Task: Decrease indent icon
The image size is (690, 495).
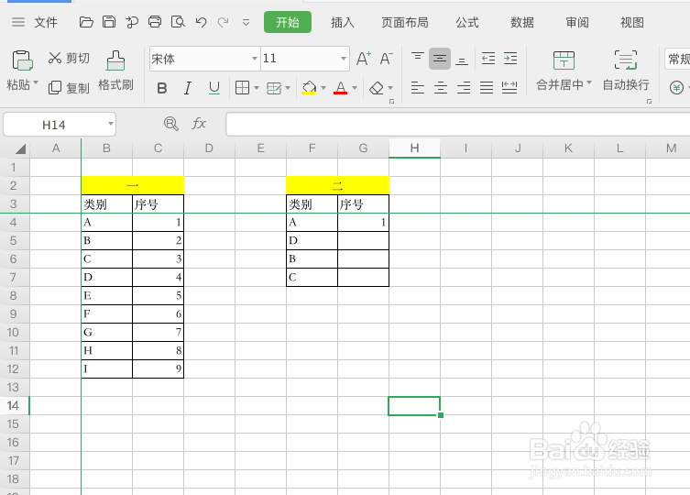Action: tap(488, 58)
